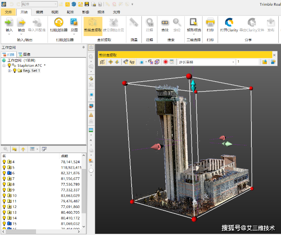This screenshot has height=235, width=281.
Task: Toggle the pin icon of the 工作空间 panel
Action: [83, 47]
